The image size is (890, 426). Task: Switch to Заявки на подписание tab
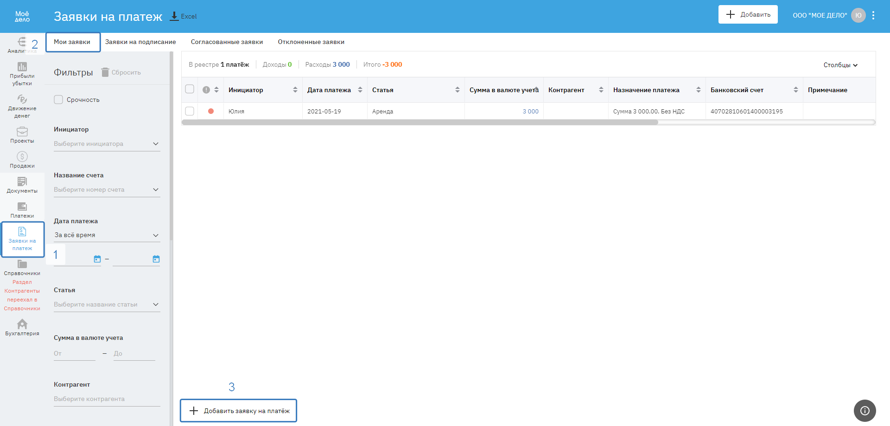point(140,42)
